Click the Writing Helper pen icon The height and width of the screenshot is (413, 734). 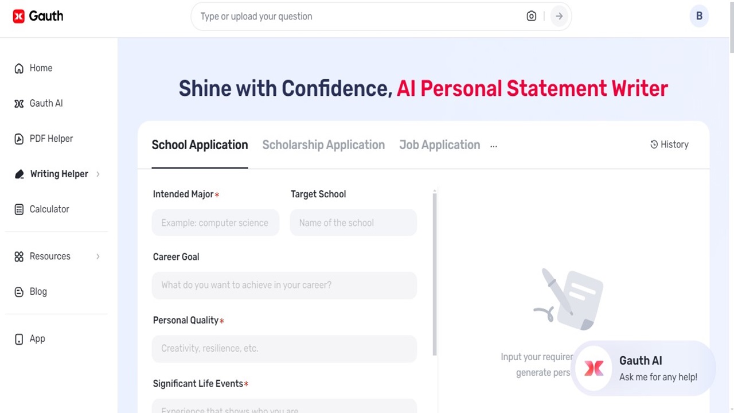[19, 174]
